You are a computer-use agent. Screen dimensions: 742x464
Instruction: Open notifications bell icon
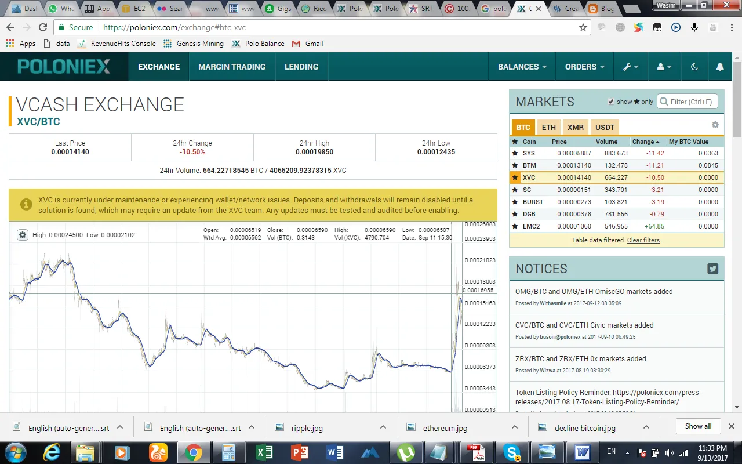point(720,67)
